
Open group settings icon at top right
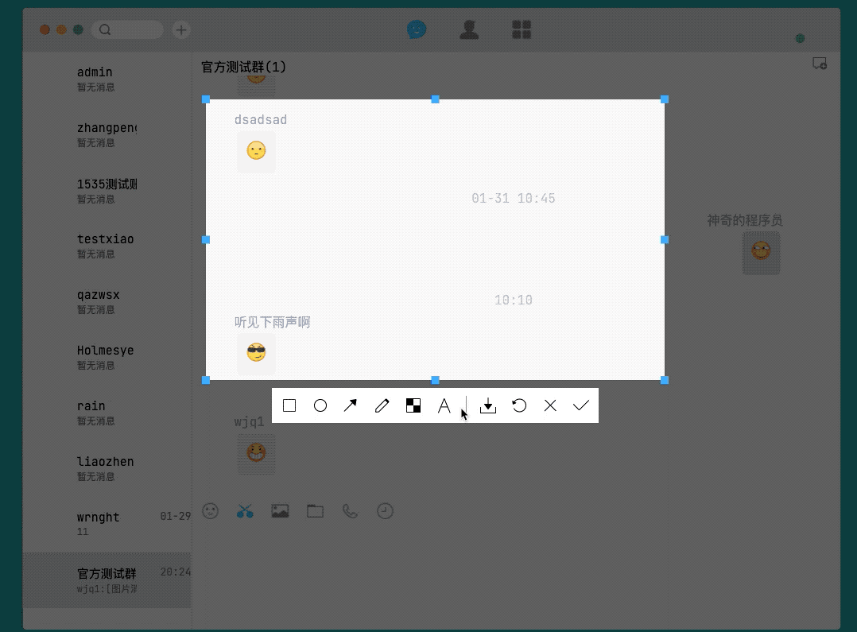coord(820,64)
